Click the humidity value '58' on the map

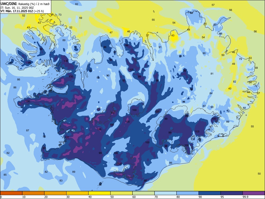(x=256, y=68)
